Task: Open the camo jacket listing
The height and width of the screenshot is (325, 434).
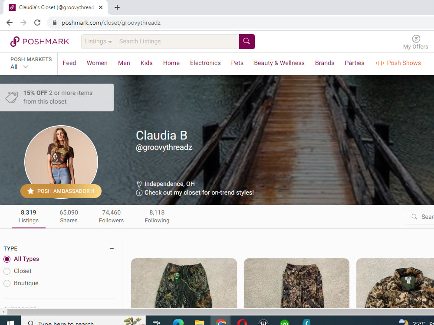Action: pyautogui.click(x=395, y=283)
